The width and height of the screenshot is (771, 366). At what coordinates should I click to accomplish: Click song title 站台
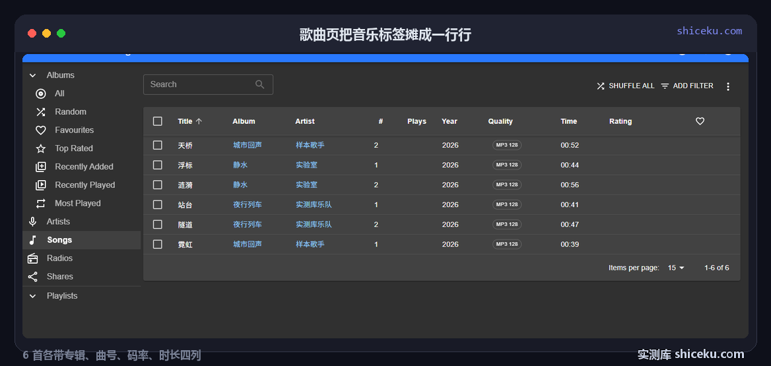185,204
